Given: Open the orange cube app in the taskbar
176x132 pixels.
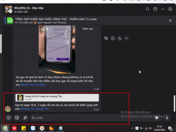Looking at the screenshot, I should [x=51, y=128].
